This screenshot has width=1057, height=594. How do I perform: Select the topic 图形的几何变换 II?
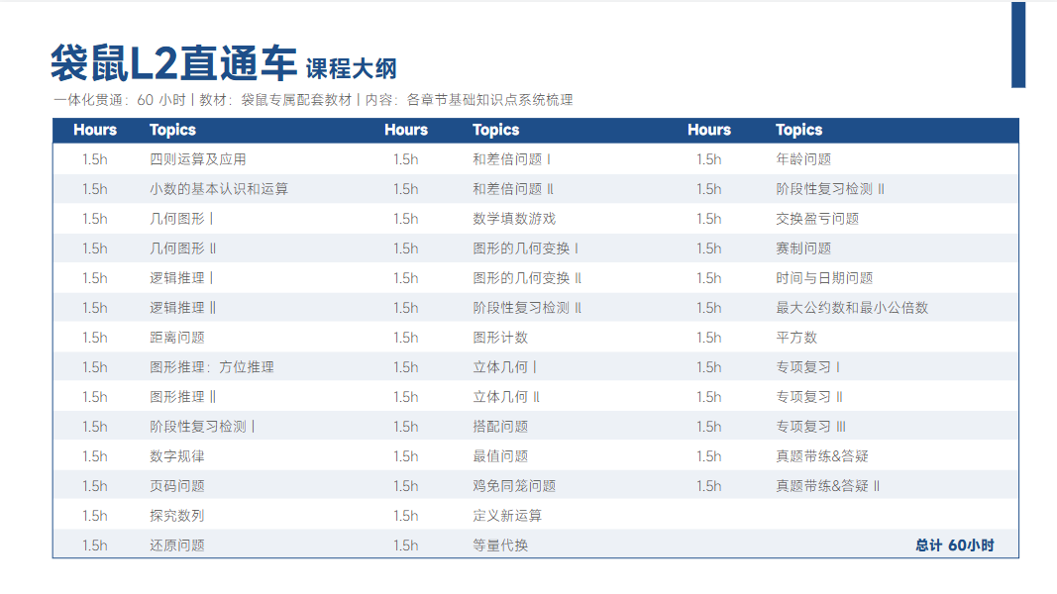[527, 278]
